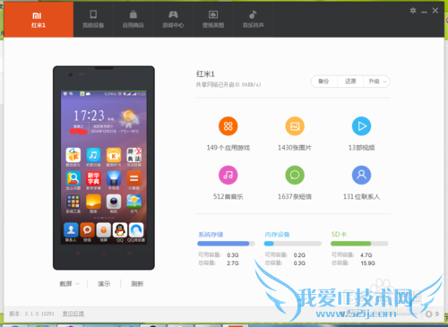Click the 内存设备 storage usage bar
Screen dimensions: 448x327
pyautogui.click(x=293, y=244)
